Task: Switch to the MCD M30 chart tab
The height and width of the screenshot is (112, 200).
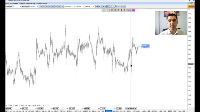Action: [162, 111]
